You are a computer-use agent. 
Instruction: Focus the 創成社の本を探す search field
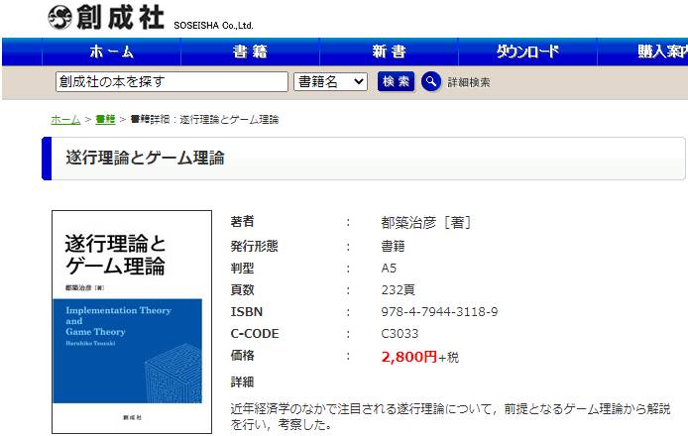[x=171, y=81]
